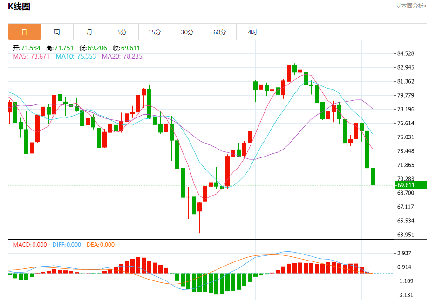Click the 2.937 MACD axis label

pyautogui.click(x=404, y=253)
